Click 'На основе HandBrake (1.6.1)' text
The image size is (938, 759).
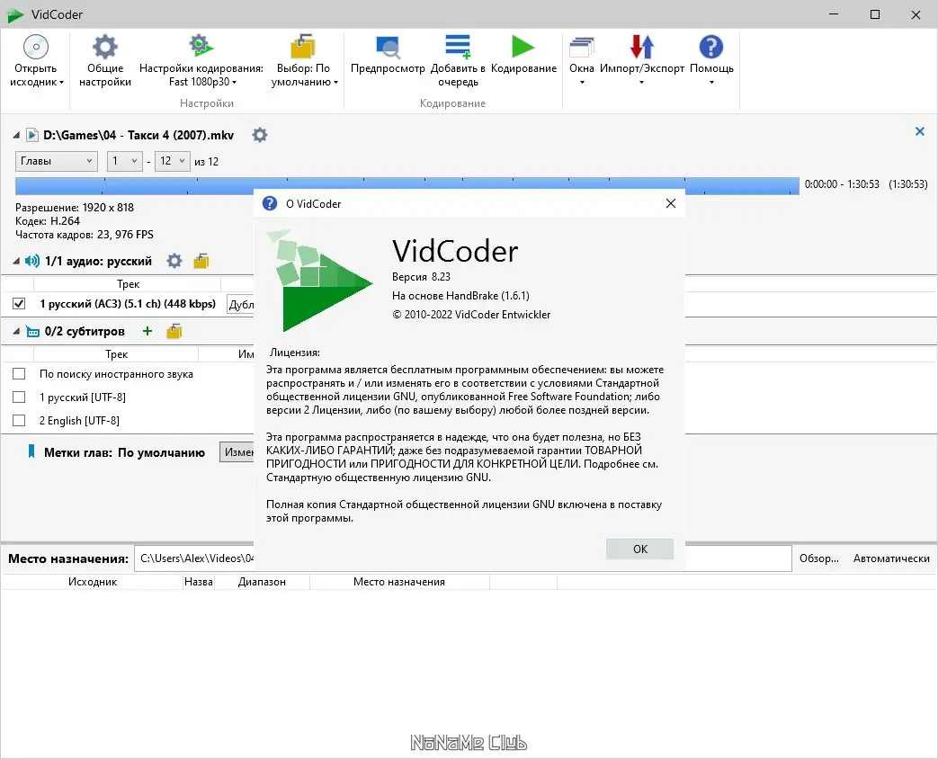coord(460,296)
